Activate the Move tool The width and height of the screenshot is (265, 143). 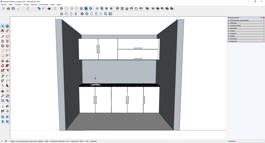tap(2, 61)
